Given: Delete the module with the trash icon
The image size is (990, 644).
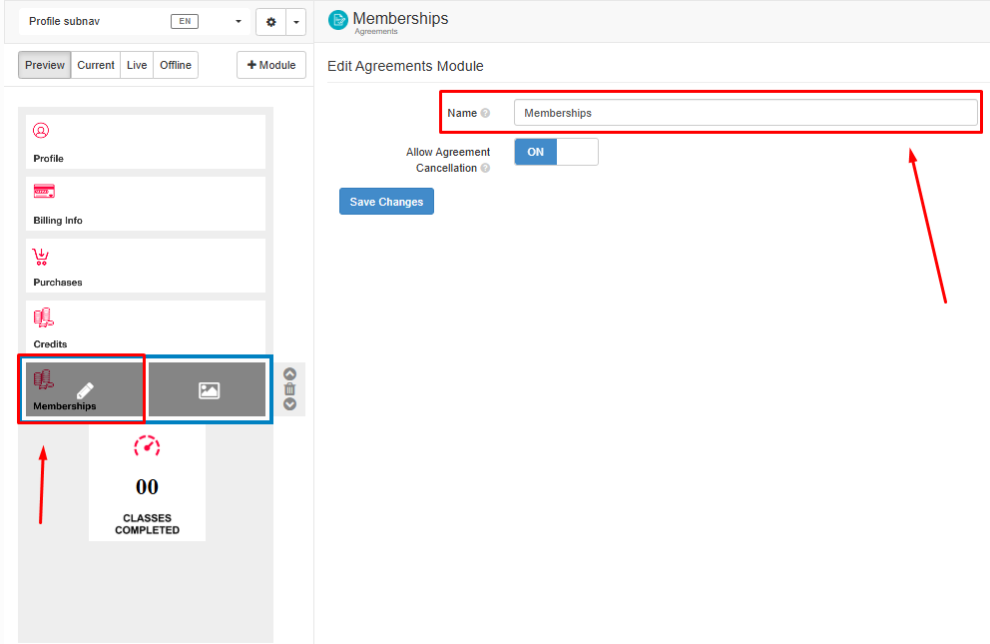Looking at the screenshot, I should pyautogui.click(x=290, y=389).
